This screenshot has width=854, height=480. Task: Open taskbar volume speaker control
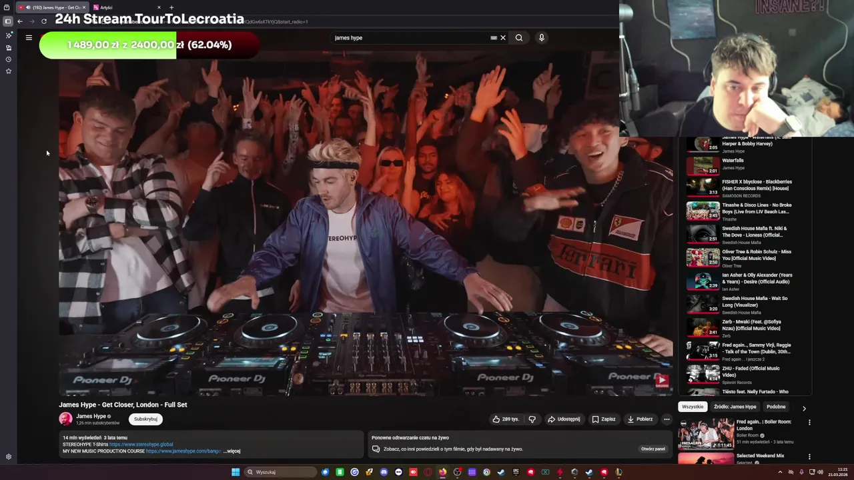(821, 472)
